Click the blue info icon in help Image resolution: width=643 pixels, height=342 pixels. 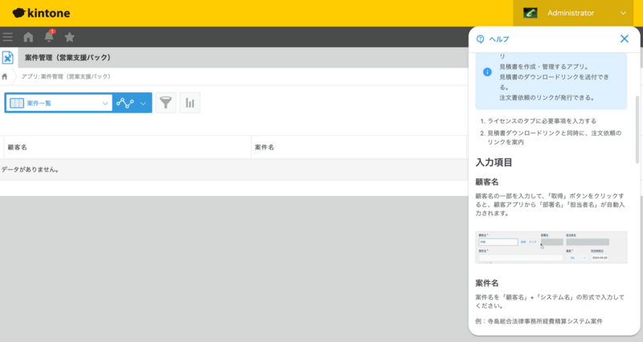coord(487,71)
